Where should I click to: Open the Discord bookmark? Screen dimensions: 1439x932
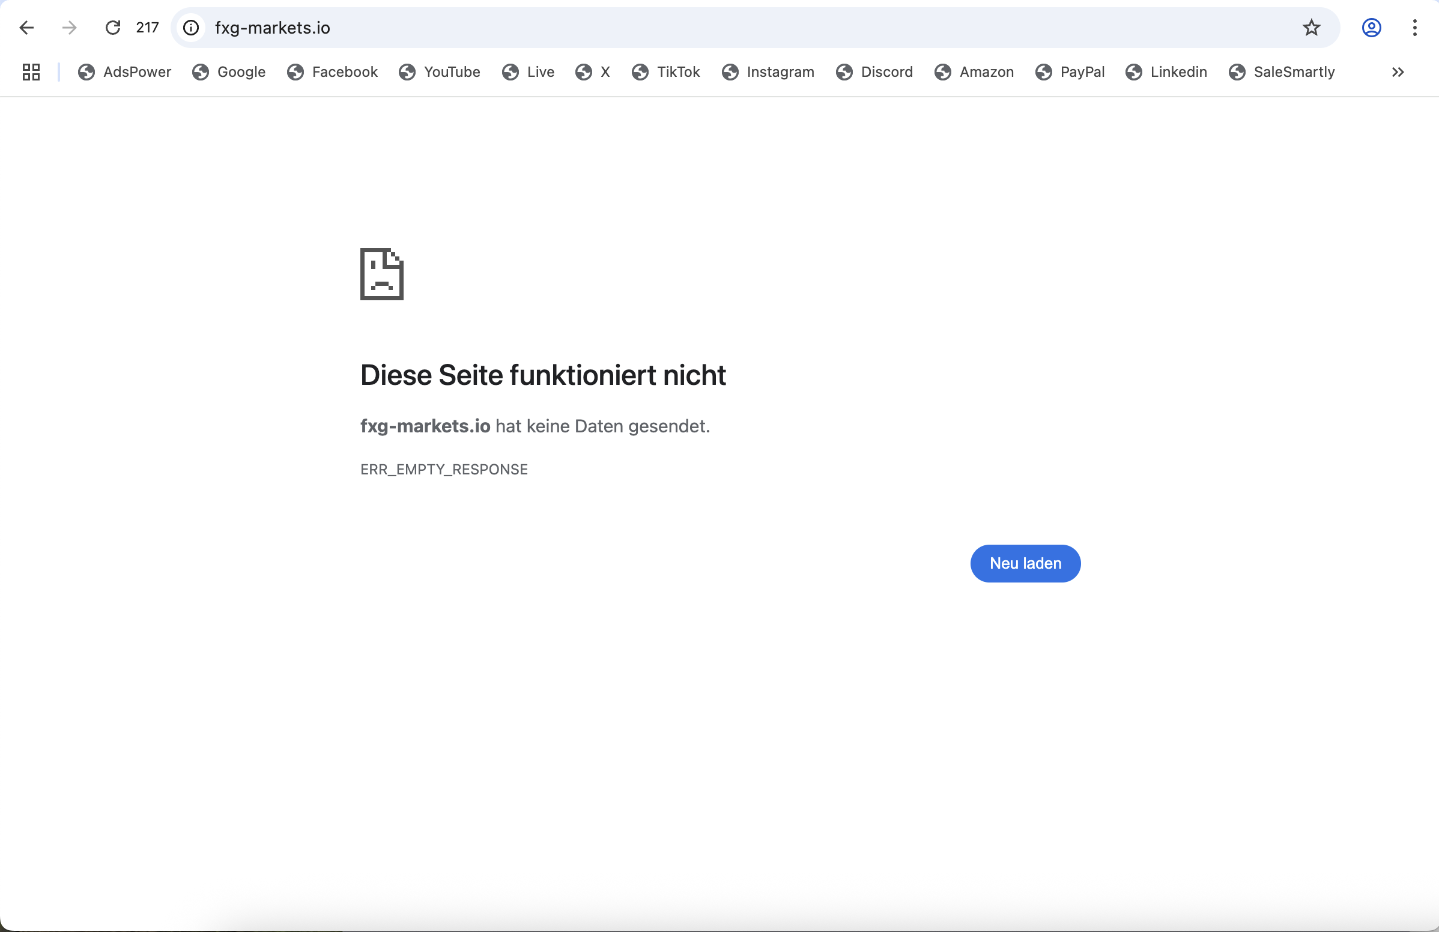875,72
